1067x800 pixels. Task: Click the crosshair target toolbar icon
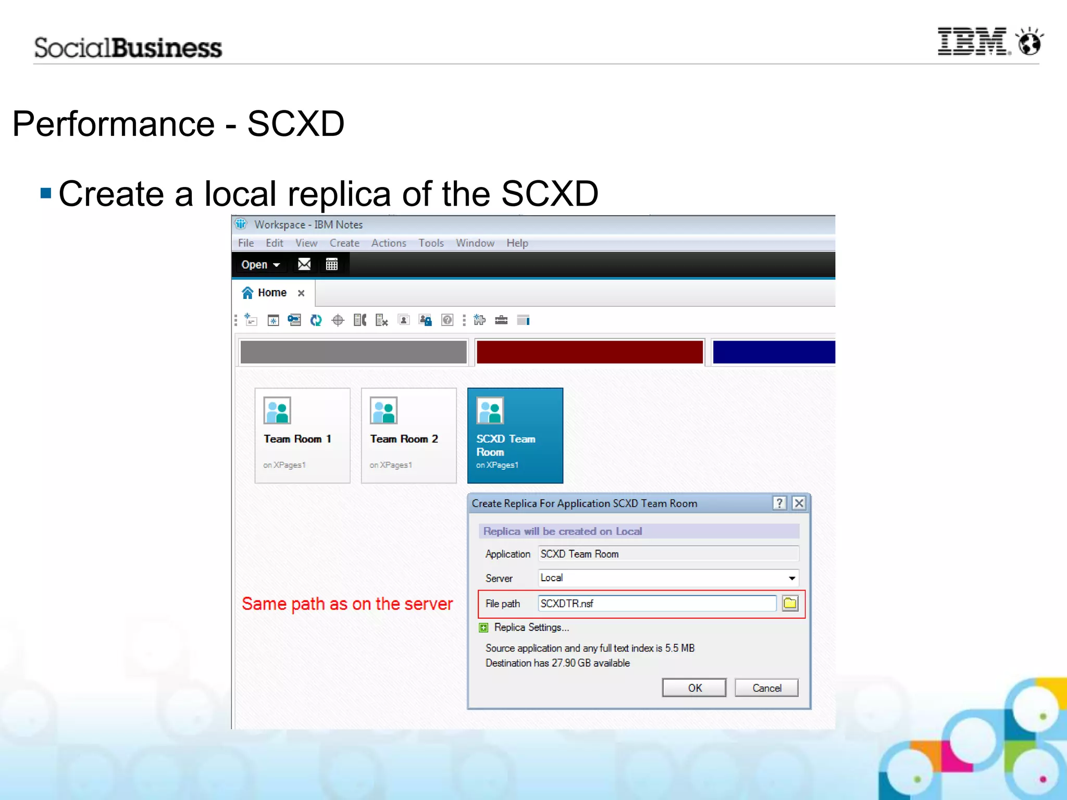click(x=338, y=320)
